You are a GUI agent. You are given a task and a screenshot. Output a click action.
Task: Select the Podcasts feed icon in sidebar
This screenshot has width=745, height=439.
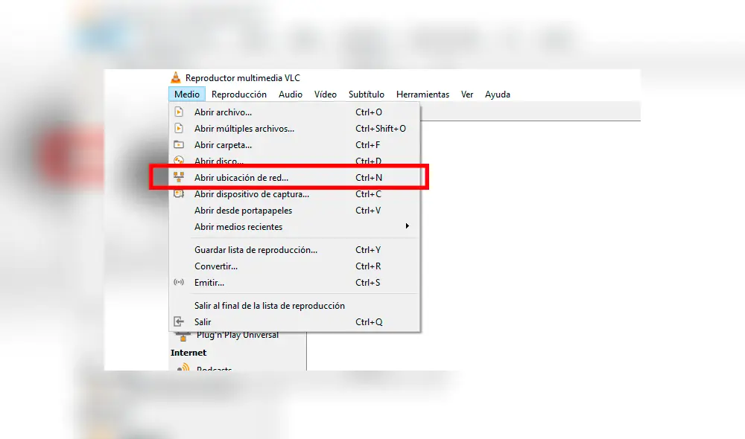click(183, 368)
